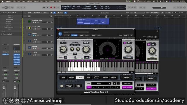Open the Waves menu W icon
The height and width of the screenshot is (105, 187).
[58, 38]
